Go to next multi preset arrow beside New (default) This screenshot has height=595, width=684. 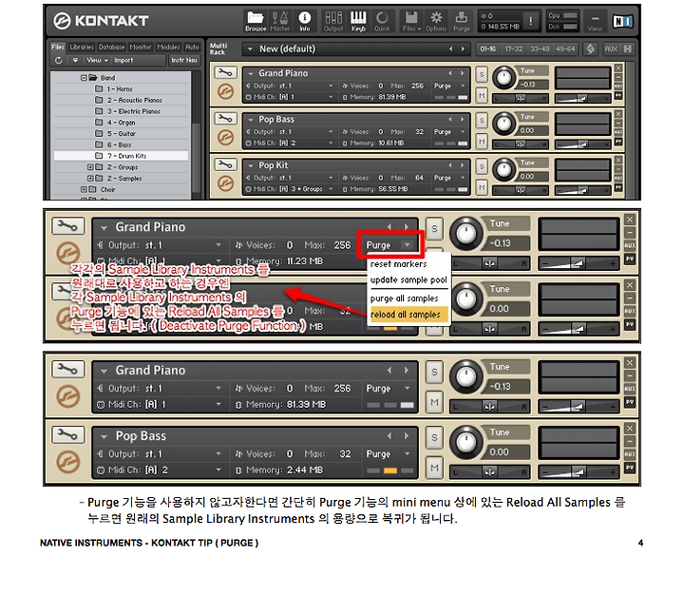tap(463, 48)
